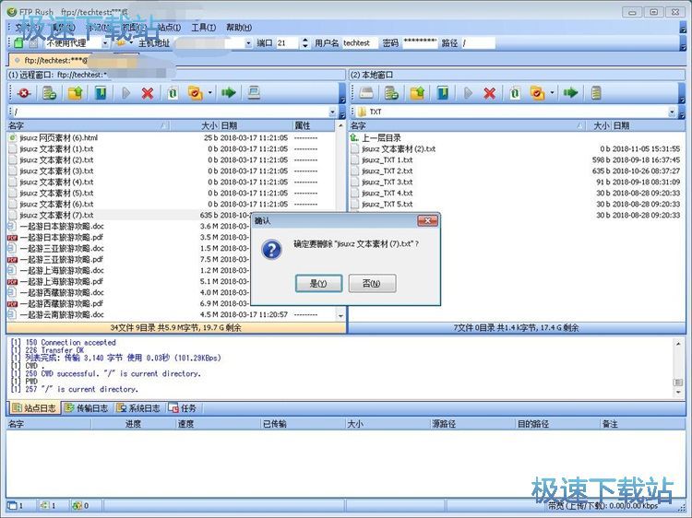Click refresh list icon in local window toolbar
The image size is (692, 518).
tap(391, 93)
